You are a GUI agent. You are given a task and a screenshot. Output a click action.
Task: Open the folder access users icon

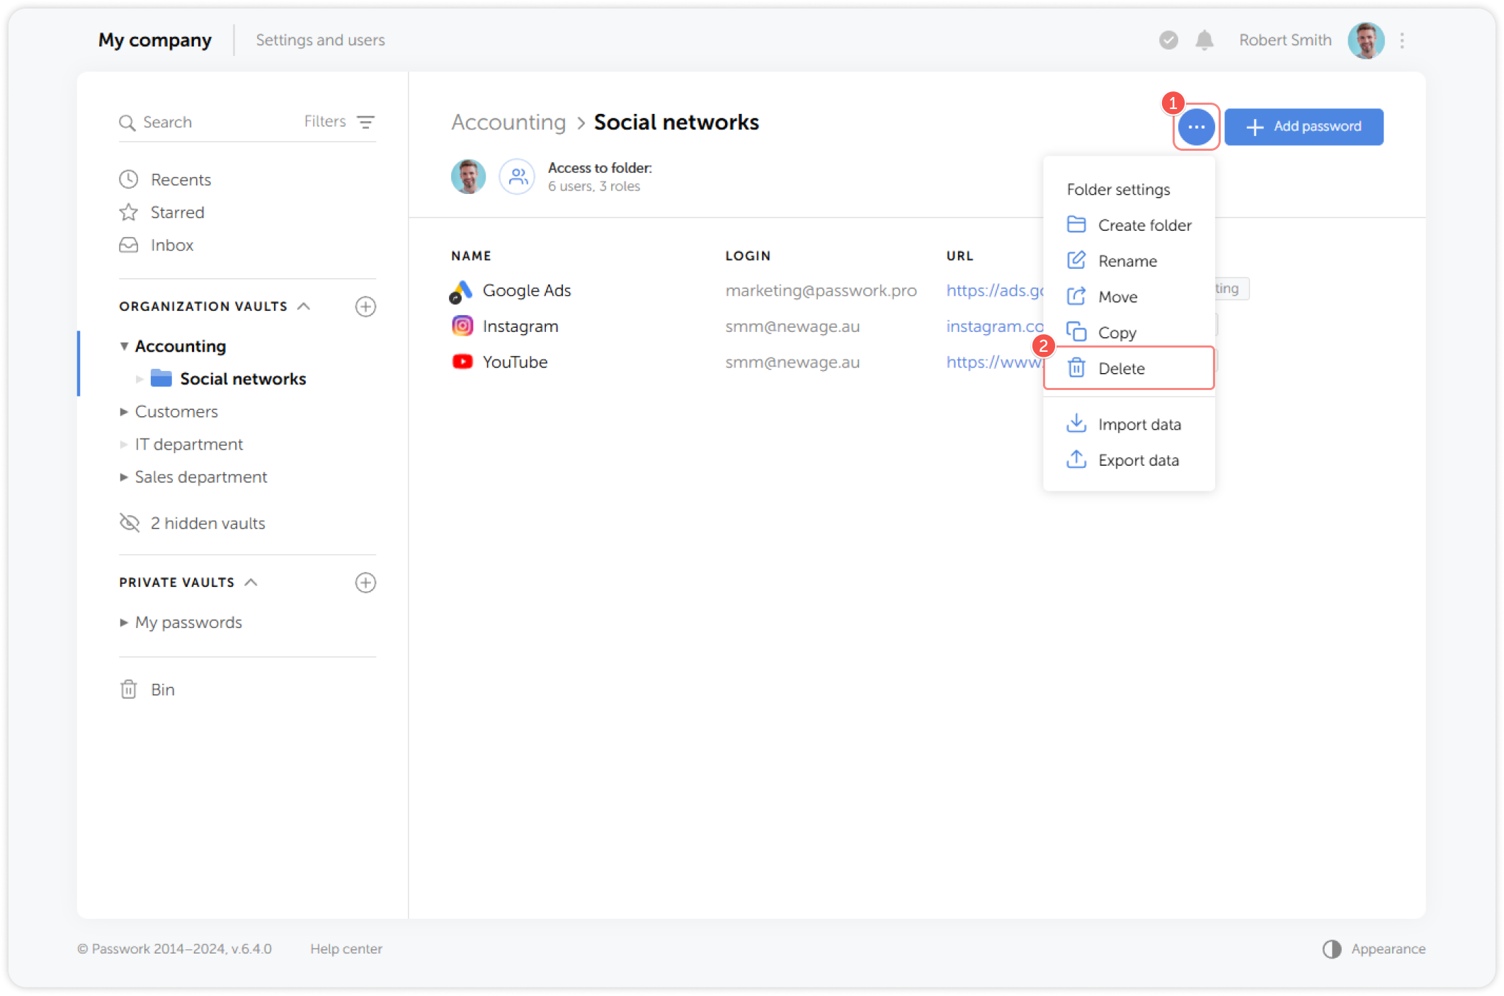coord(517,176)
